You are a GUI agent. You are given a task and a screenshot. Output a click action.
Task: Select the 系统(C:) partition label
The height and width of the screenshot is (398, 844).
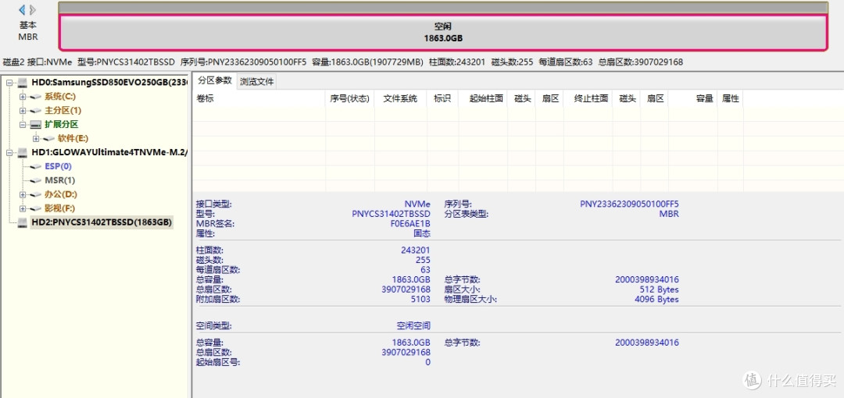click(x=62, y=97)
